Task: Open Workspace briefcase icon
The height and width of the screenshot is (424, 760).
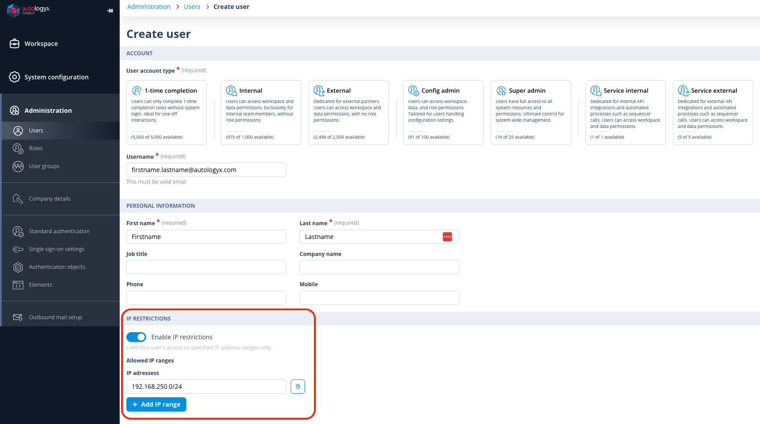Action: tap(14, 44)
